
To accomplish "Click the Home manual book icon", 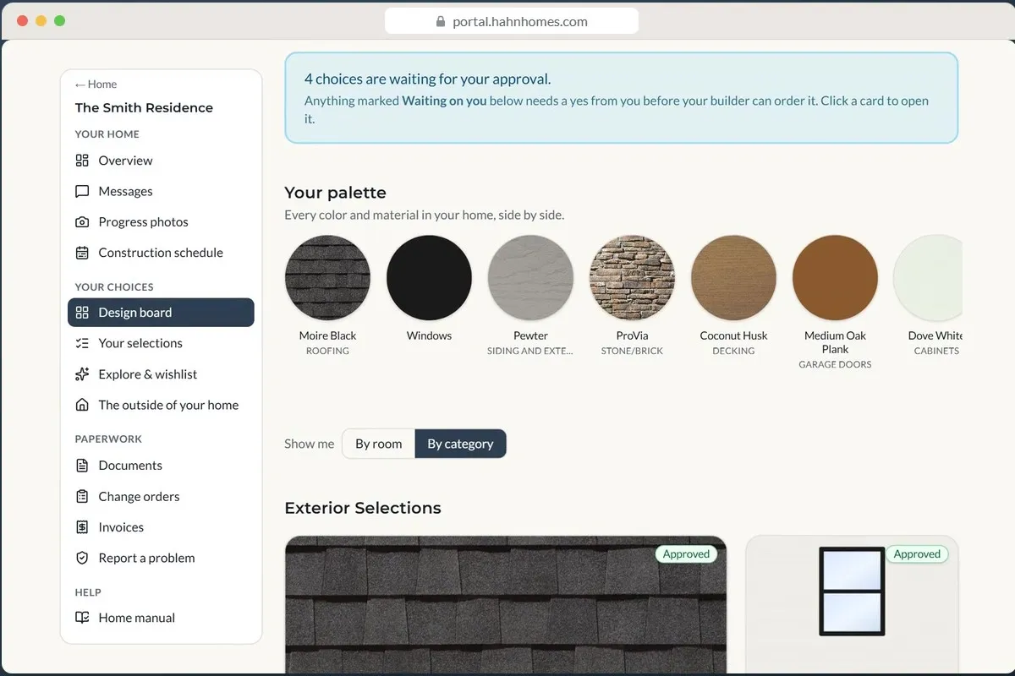I will click(x=82, y=618).
